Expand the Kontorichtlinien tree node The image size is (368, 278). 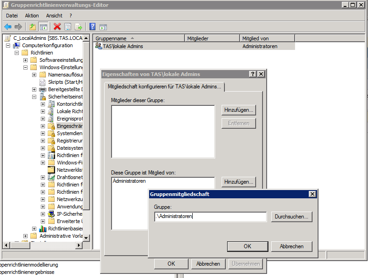click(43, 104)
